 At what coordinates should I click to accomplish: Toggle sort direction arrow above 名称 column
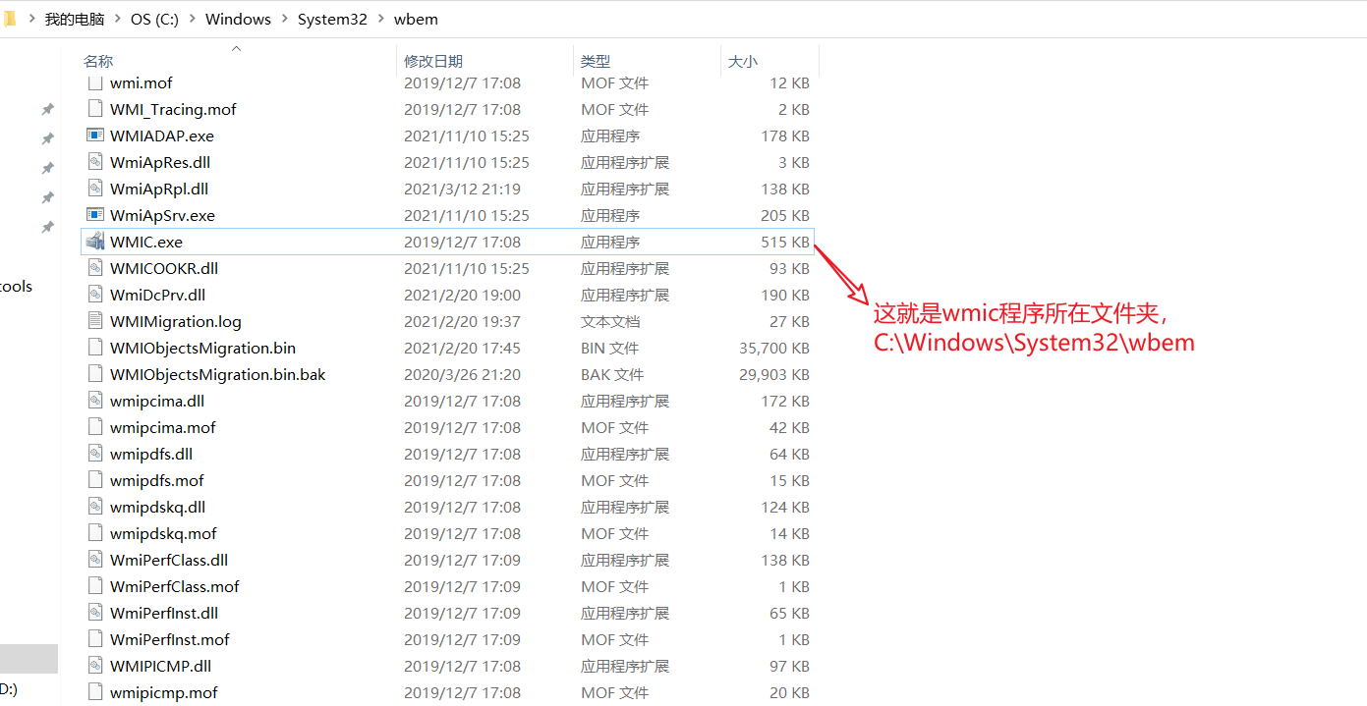click(x=236, y=47)
